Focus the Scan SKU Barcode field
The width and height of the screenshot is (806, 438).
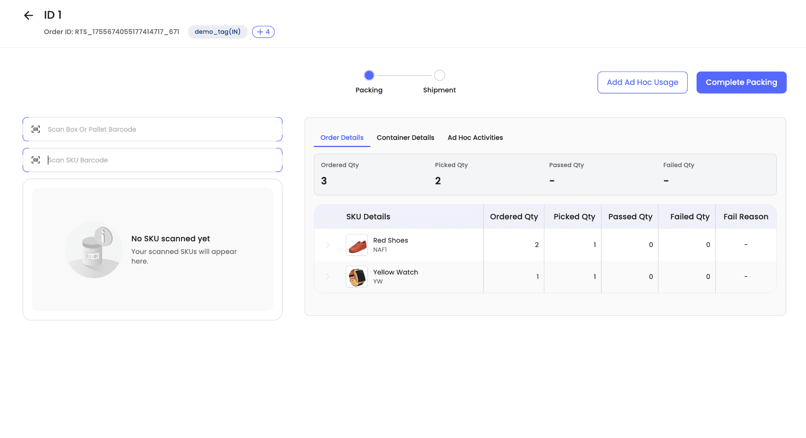pyautogui.click(x=161, y=160)
